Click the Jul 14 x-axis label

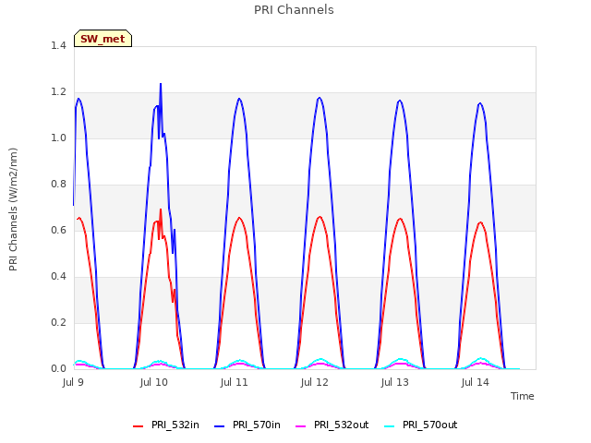tap(475, 382)
